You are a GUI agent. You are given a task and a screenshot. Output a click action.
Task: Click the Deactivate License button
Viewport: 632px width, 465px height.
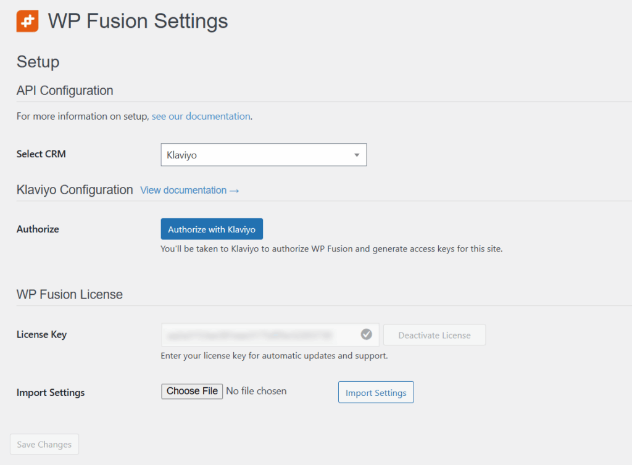pos(434,334)
